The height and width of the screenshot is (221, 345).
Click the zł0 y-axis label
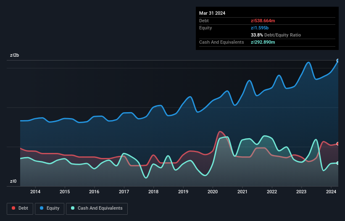coord(13,181)
